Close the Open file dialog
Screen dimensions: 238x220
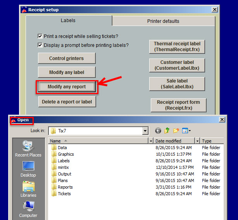[x=222, y=120]
